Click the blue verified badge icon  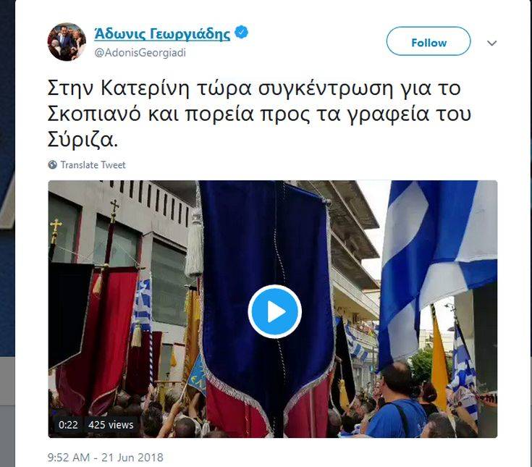coord(242,33)
